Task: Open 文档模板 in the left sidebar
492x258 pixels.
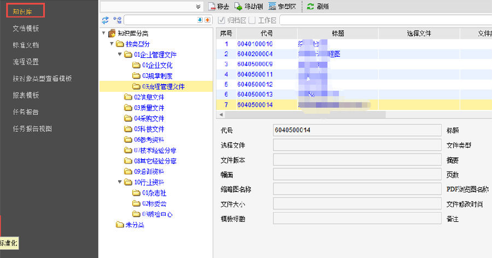Action: click(26, 28)
